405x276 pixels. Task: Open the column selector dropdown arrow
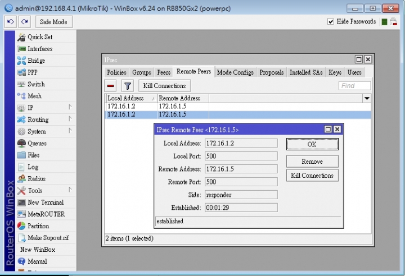[367, 98]
